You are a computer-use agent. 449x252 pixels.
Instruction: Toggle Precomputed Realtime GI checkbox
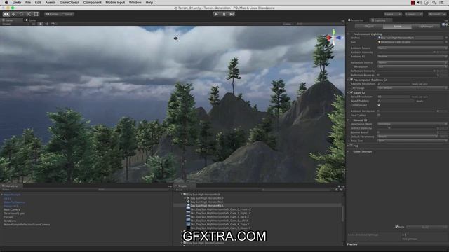coord(351,80)
